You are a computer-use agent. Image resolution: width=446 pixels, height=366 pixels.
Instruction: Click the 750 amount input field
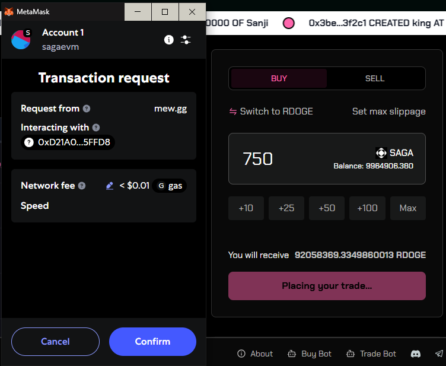327,159
